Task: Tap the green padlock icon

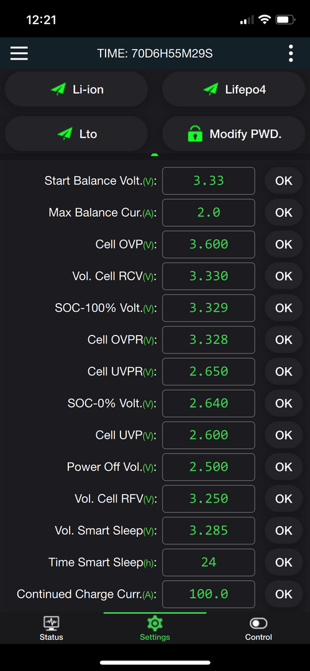Action: [x=195, y=134]
